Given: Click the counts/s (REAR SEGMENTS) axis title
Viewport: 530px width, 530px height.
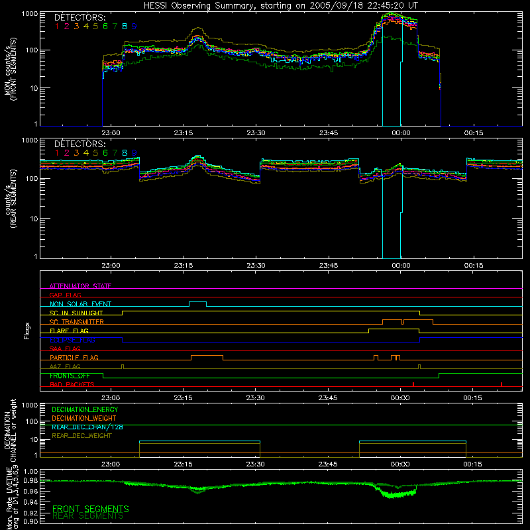Looking at the screenshot, I should coord(10,199).
